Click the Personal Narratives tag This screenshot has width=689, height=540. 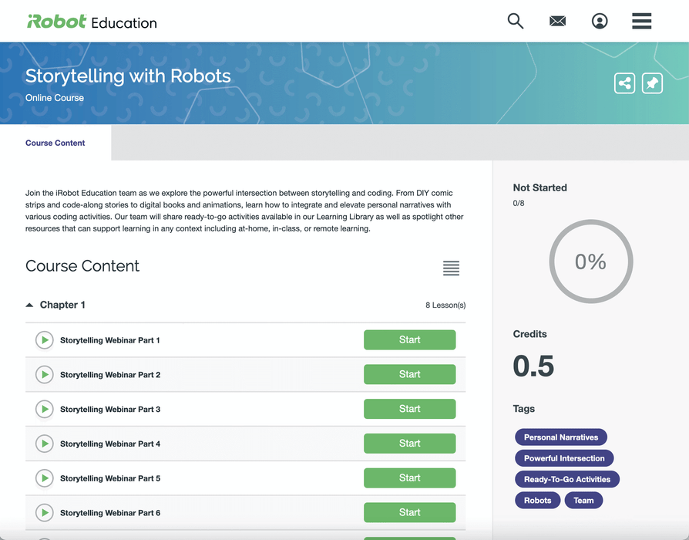coord(561,437)
